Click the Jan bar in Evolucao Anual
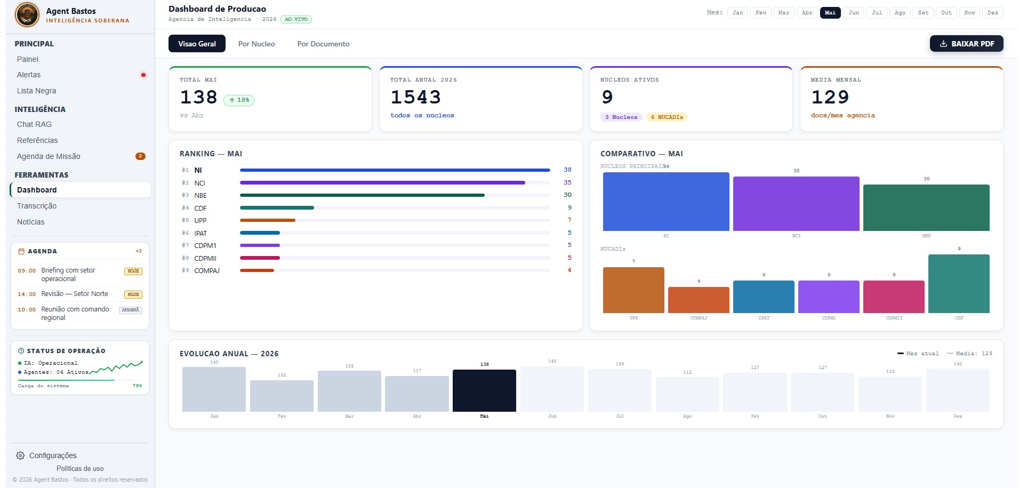 pos(214,389)
